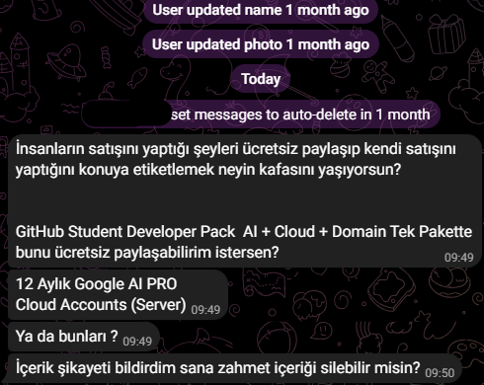Click the 09:50 timestamp
This screenshot has width=484, height=385.
[440, 373]
